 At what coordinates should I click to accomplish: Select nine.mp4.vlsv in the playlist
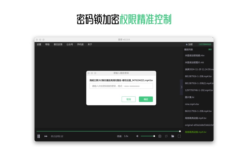(x=192, y=104)
